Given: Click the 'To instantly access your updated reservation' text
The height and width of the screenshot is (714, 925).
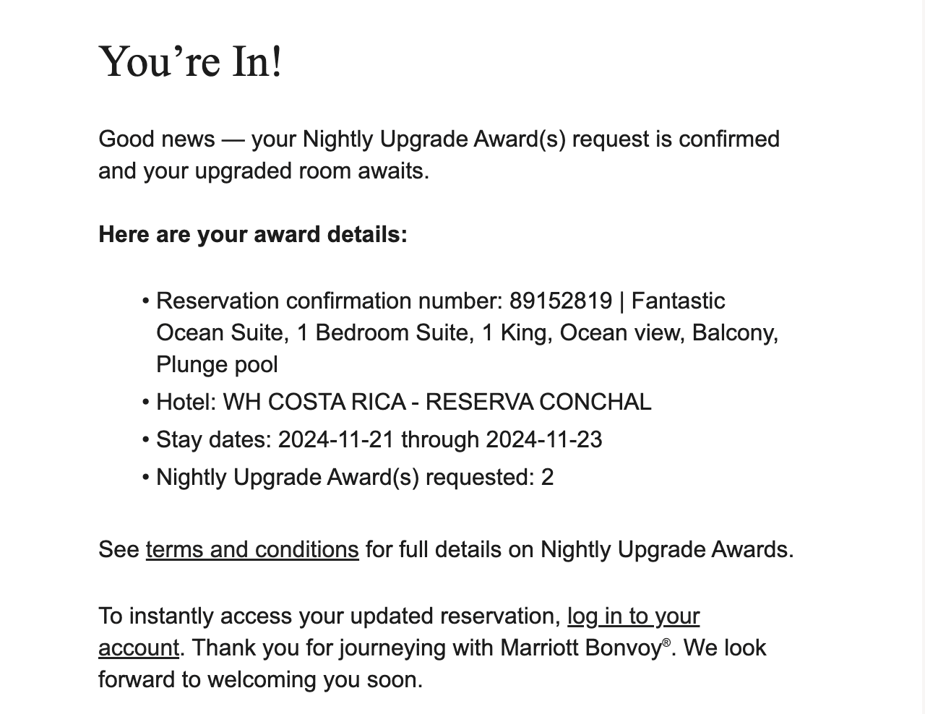Looking at the screenshot, I should pos(330,616).
